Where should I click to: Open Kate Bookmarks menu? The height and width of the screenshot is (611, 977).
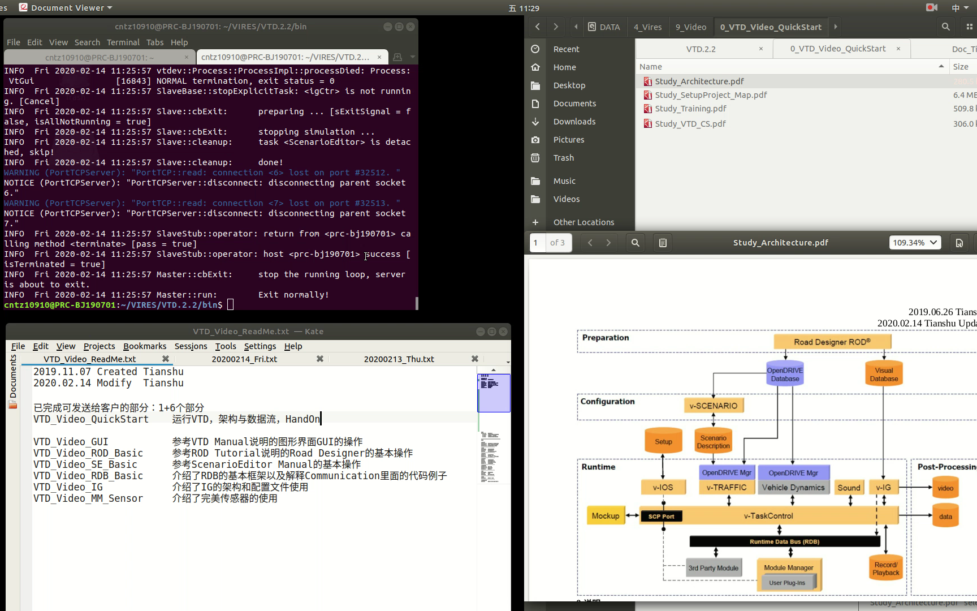pyautogui.click(x=145, y=346)
